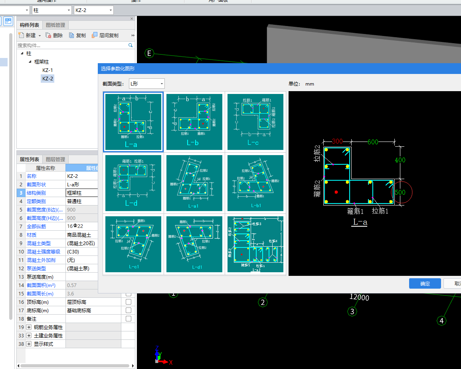Image resolution: width=461 pixels, height=369 pixels.
Task: Expand 显示样式 group
Action: tap(29, 344)
